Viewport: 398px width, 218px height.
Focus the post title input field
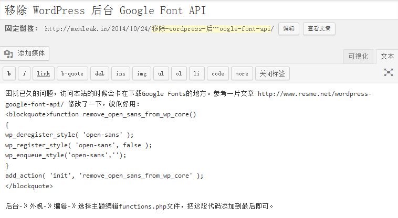(x=199, y=10)
